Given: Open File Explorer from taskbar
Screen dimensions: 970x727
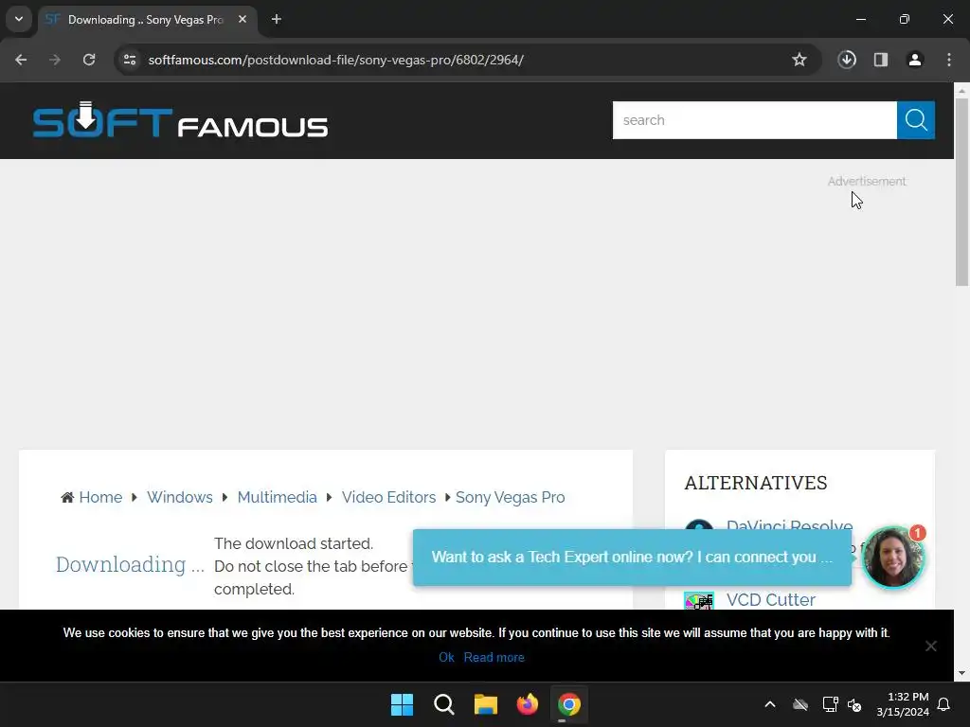Looking at the screenshot, I should 486,704.
